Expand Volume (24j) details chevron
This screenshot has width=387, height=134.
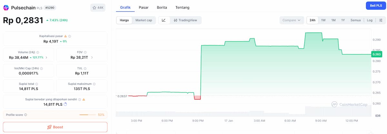(x=46, y=57)
